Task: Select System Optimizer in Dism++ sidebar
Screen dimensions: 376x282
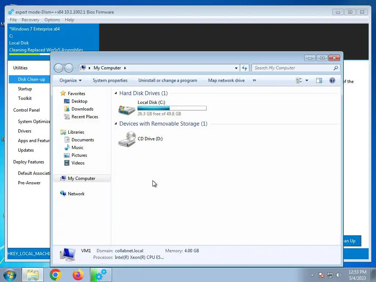Action: coord(34,122)
